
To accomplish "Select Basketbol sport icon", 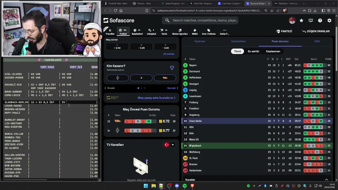I will click(137, 32).
